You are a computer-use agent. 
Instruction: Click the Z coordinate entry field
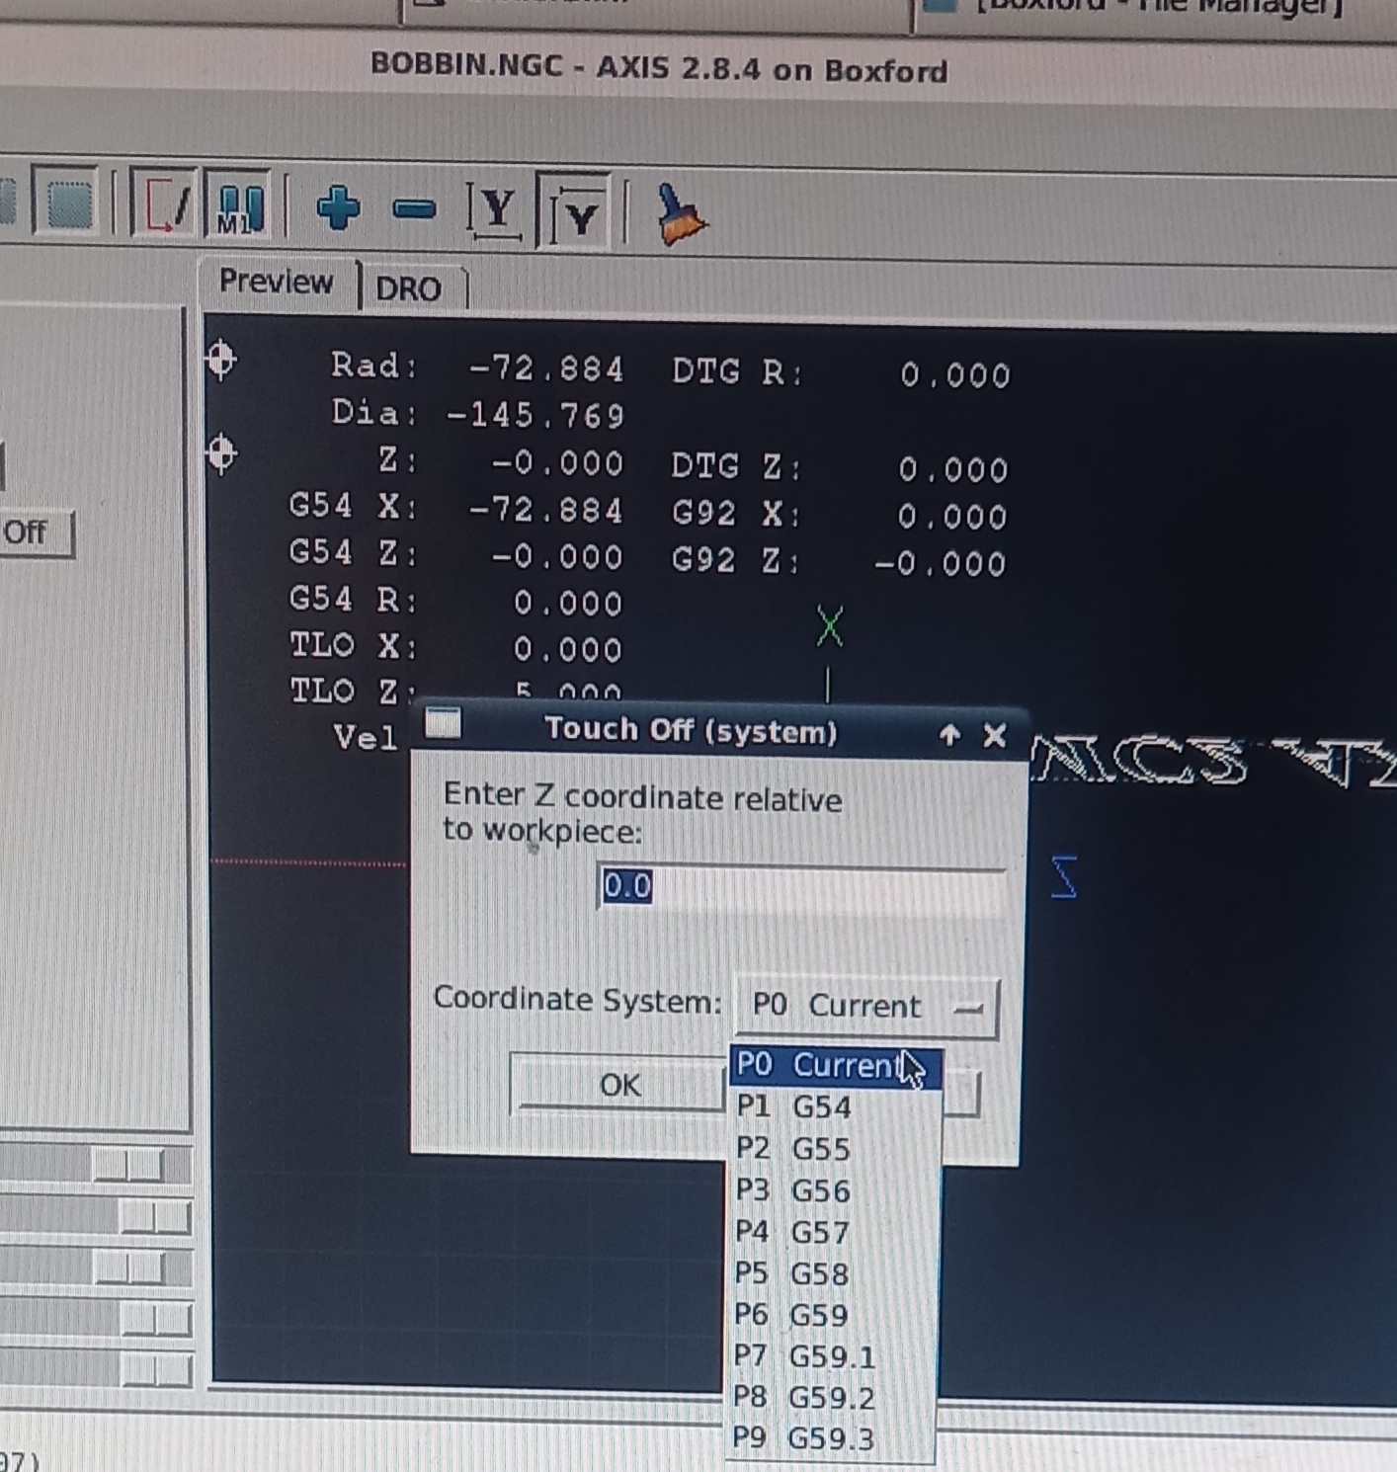point(800,887)
